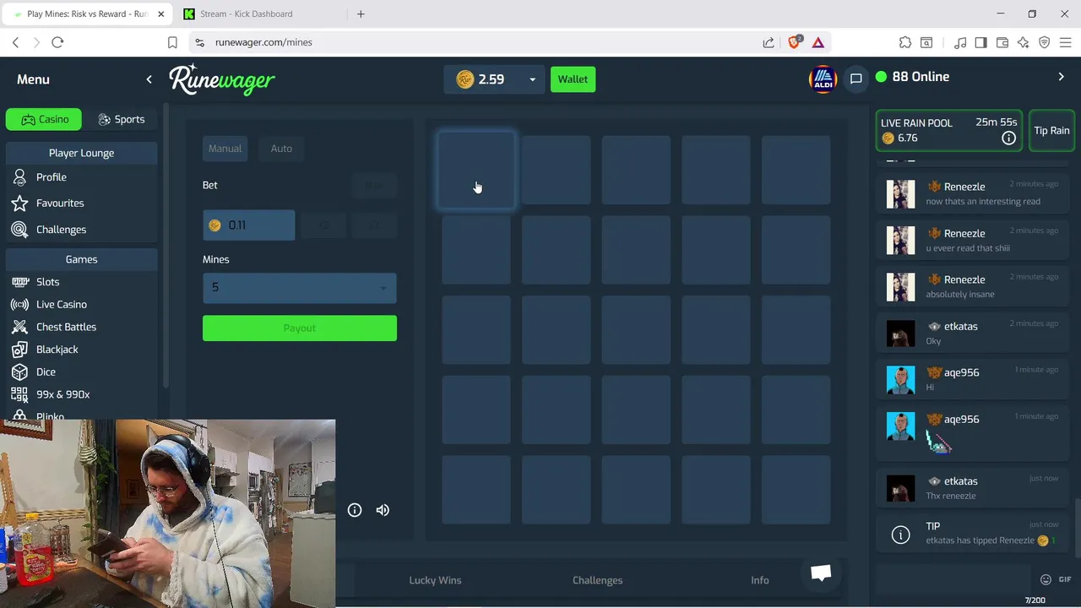This screenshot has height=608, width=1081.
Task: Reveal the highlighted first tile of the mines grid
Action: coord(476,170)
